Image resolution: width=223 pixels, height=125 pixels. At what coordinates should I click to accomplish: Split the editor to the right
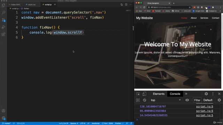[x=126, y=5]
